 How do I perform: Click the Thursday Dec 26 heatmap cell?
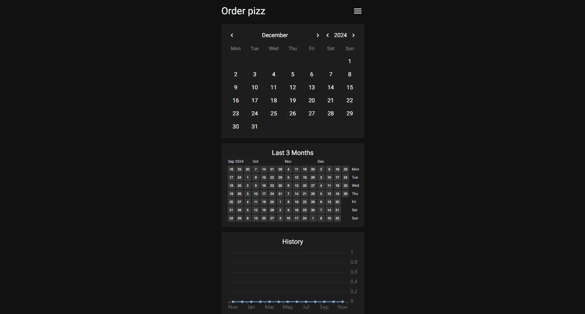coord(346,194)
